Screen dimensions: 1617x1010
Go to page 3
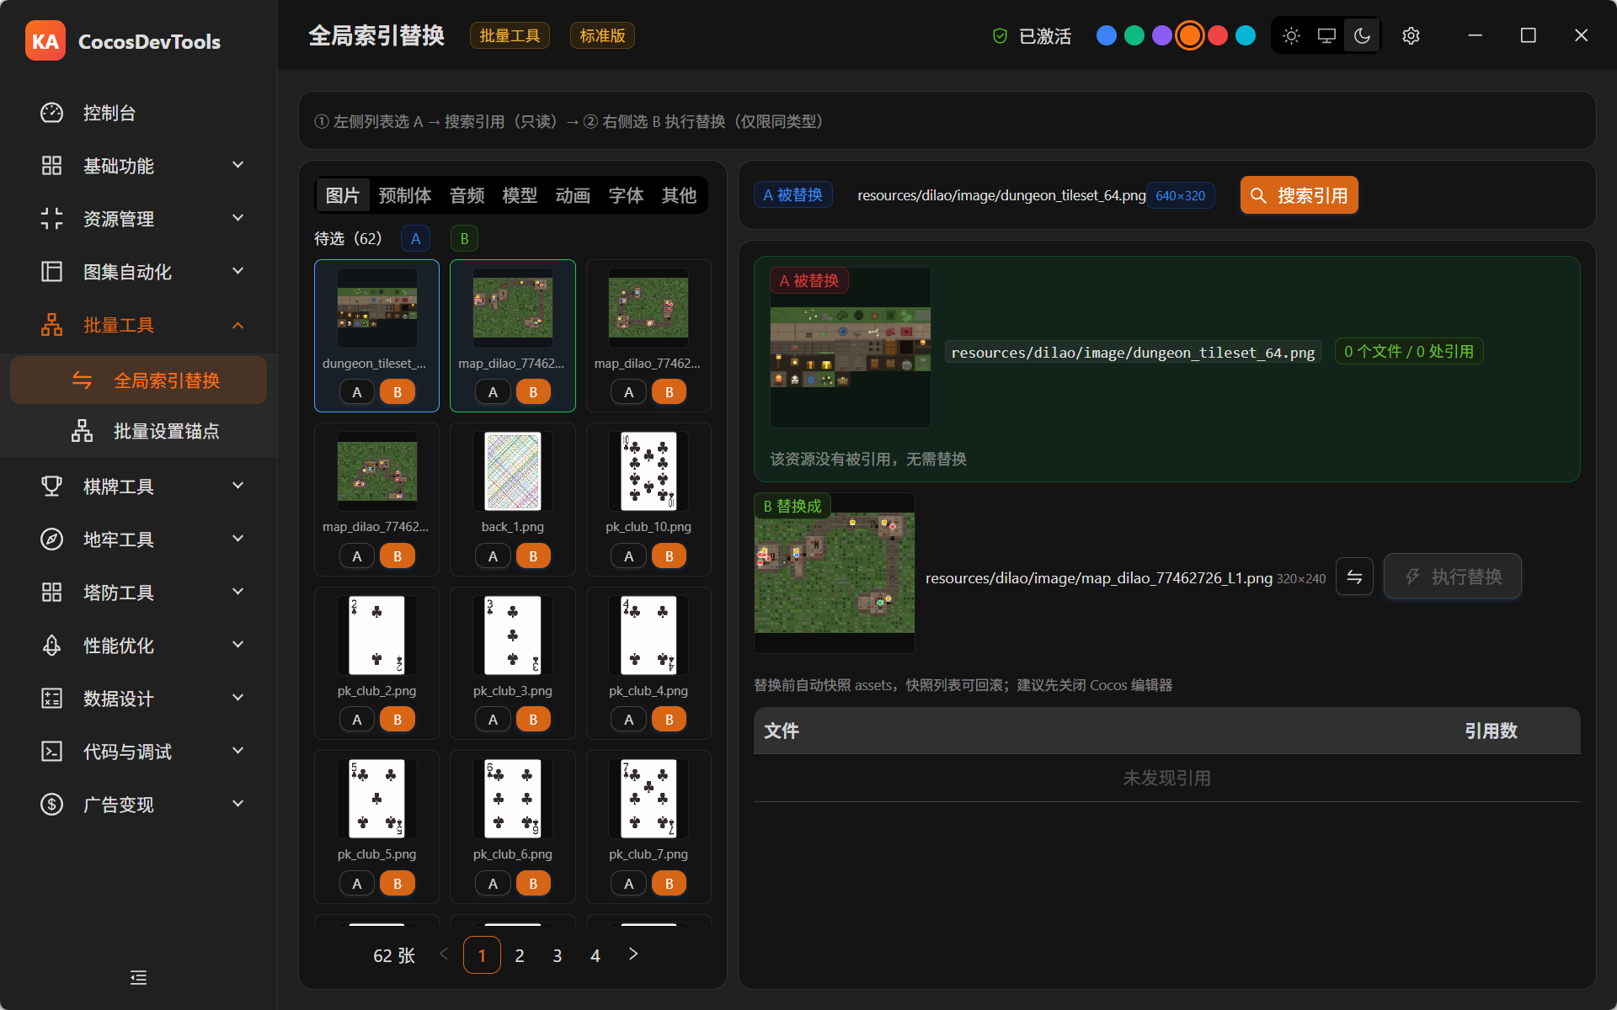point(558,955)
